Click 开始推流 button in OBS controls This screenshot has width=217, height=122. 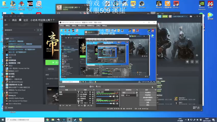point(148,92)
